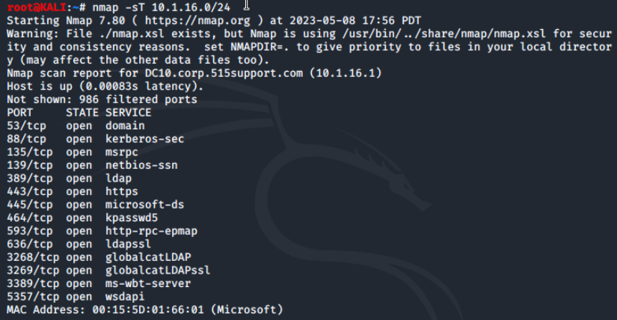Image resolution: width=617 pixels, height=320 pixels.
Task: Click the 443/tcp https entry
Action: point(73,191)
